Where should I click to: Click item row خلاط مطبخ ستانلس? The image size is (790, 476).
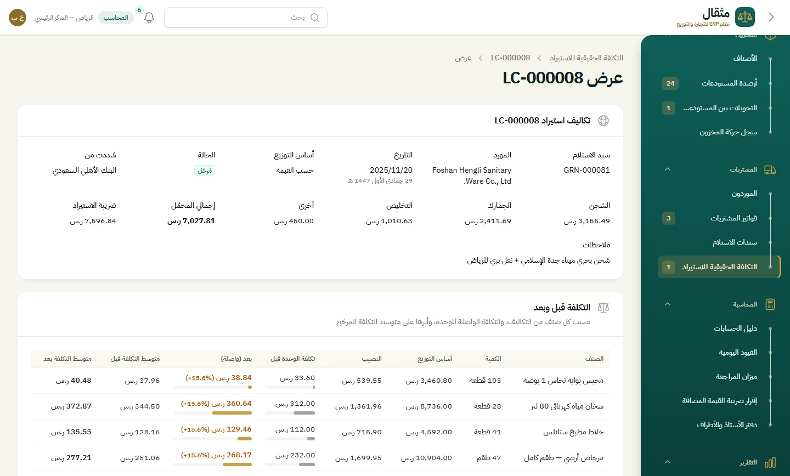(320, 432)
